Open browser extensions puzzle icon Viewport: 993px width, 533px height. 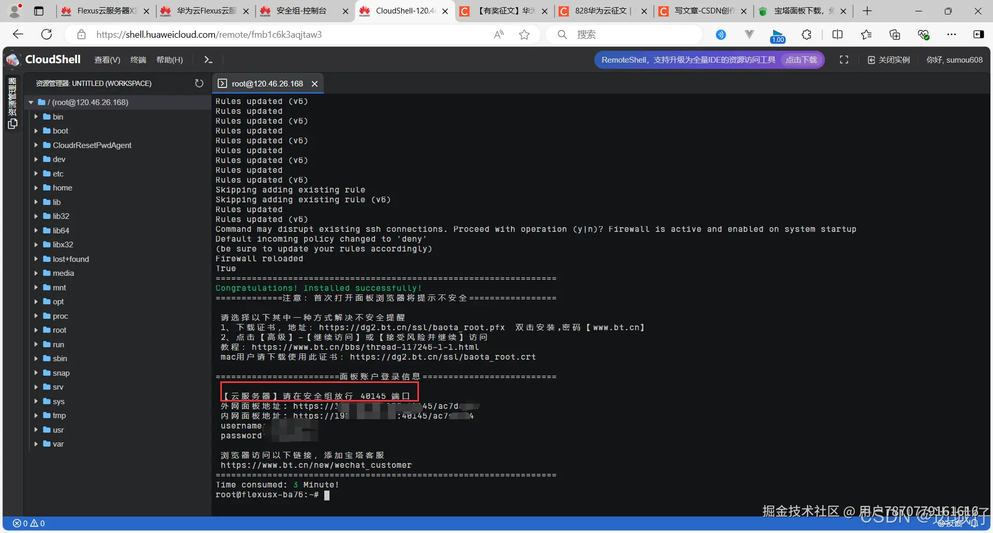click(806, 35)
